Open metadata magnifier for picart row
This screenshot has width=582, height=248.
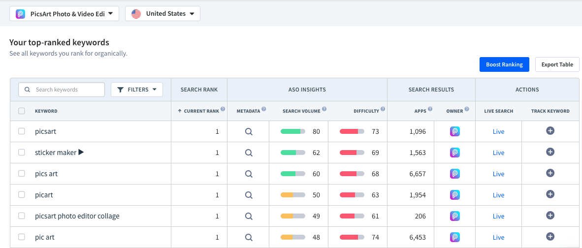pyautogui.click(x=249, y=195)
